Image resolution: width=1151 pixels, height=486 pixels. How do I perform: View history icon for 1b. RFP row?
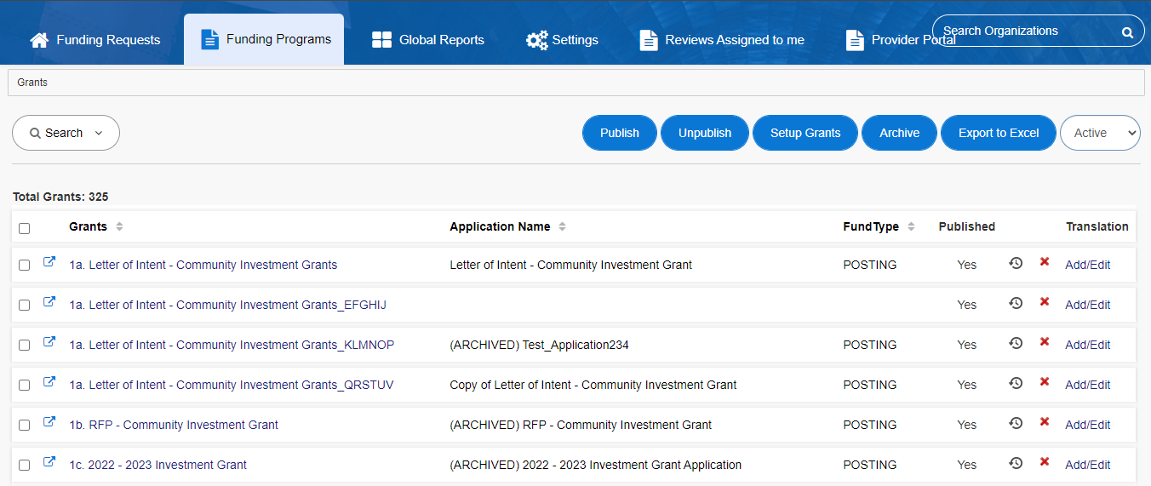(x=1016, y=424)
